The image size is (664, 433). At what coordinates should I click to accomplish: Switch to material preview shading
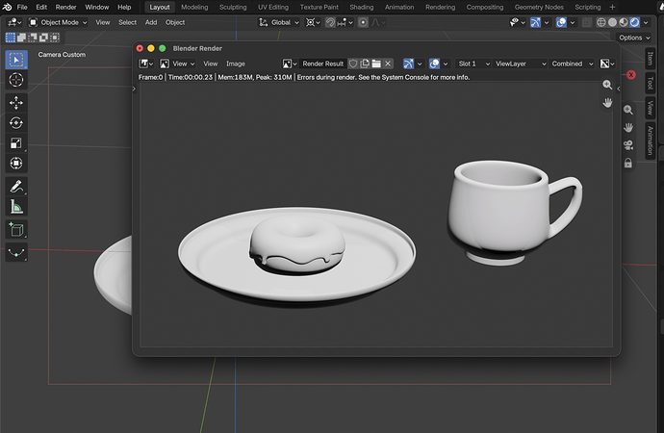[x=624, y=22]
